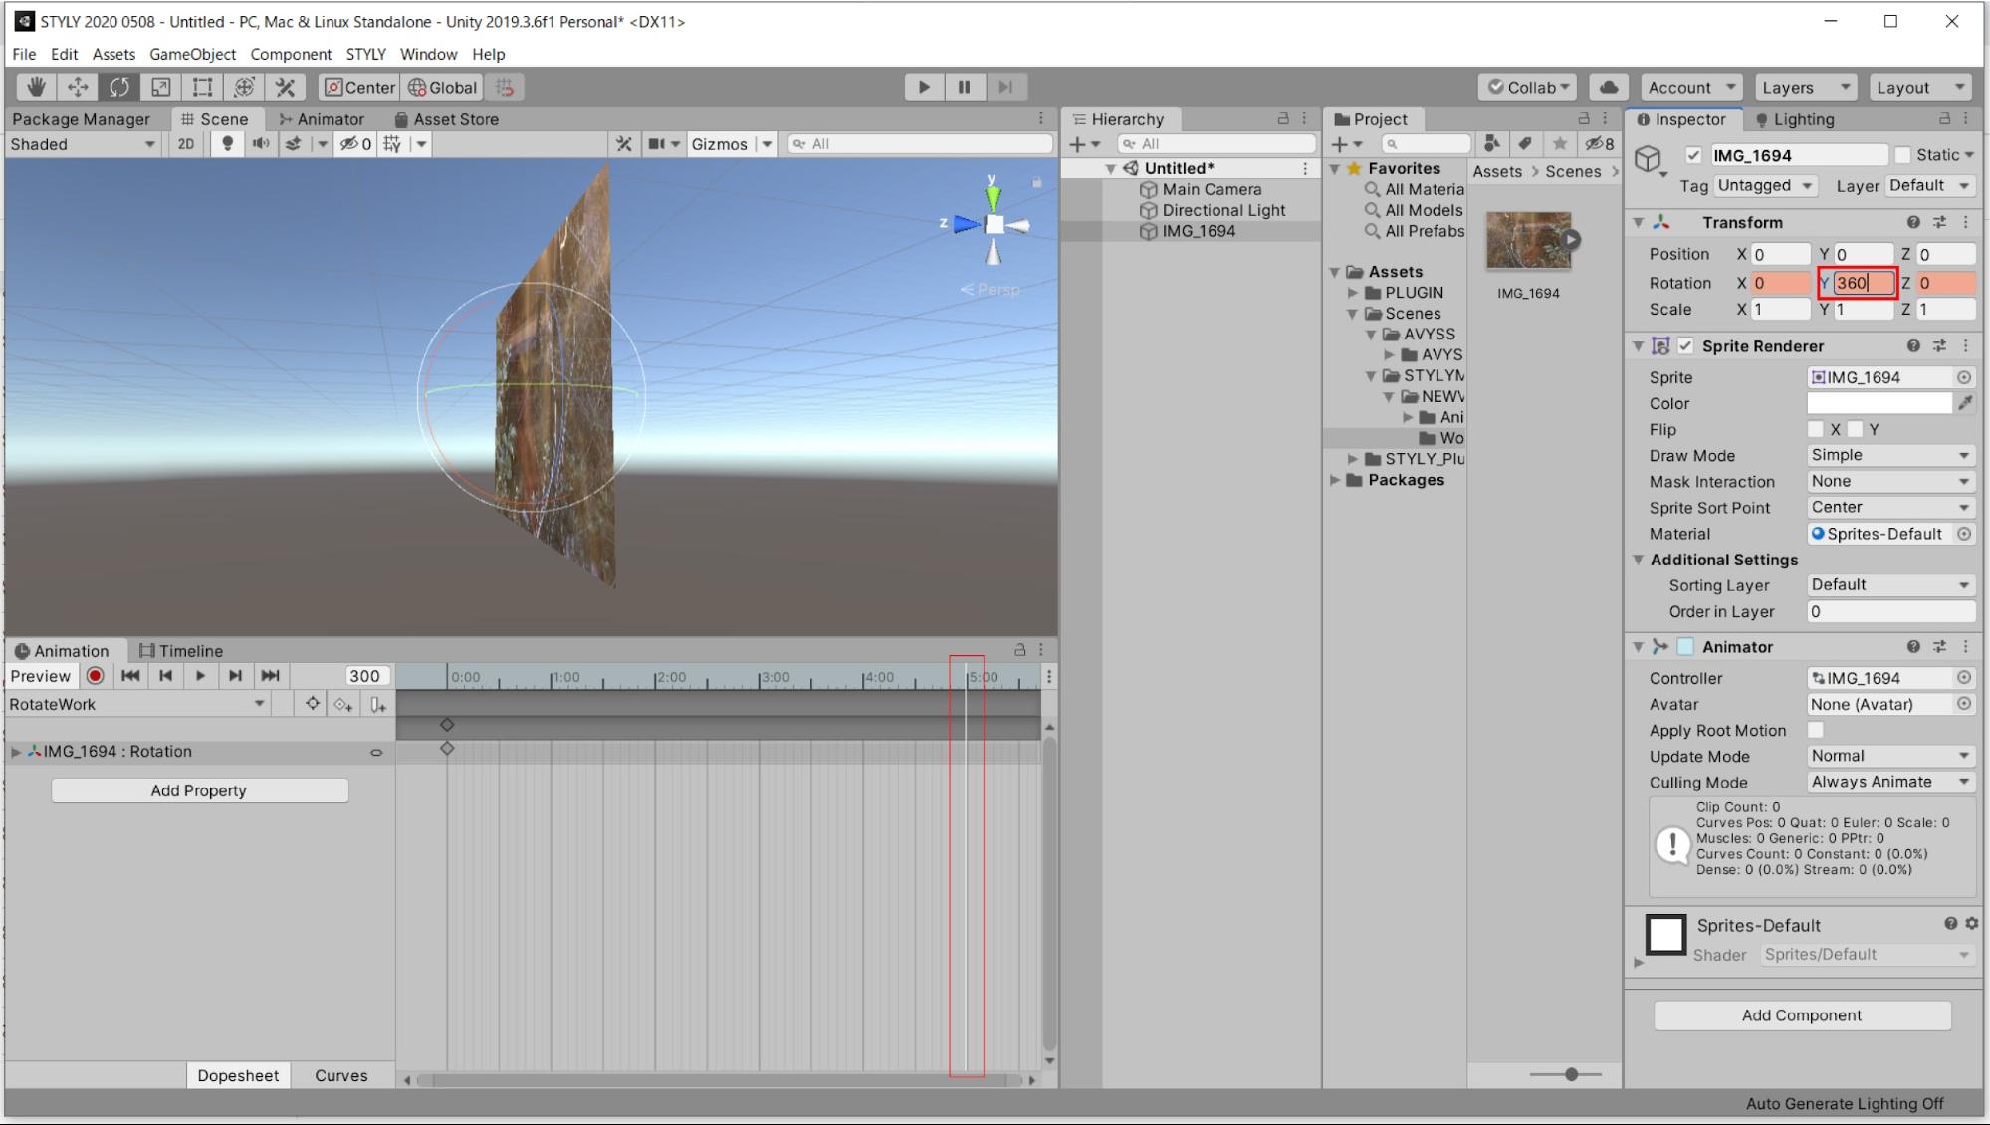
Task: Open custom editor tools
Action: [286, 87]
